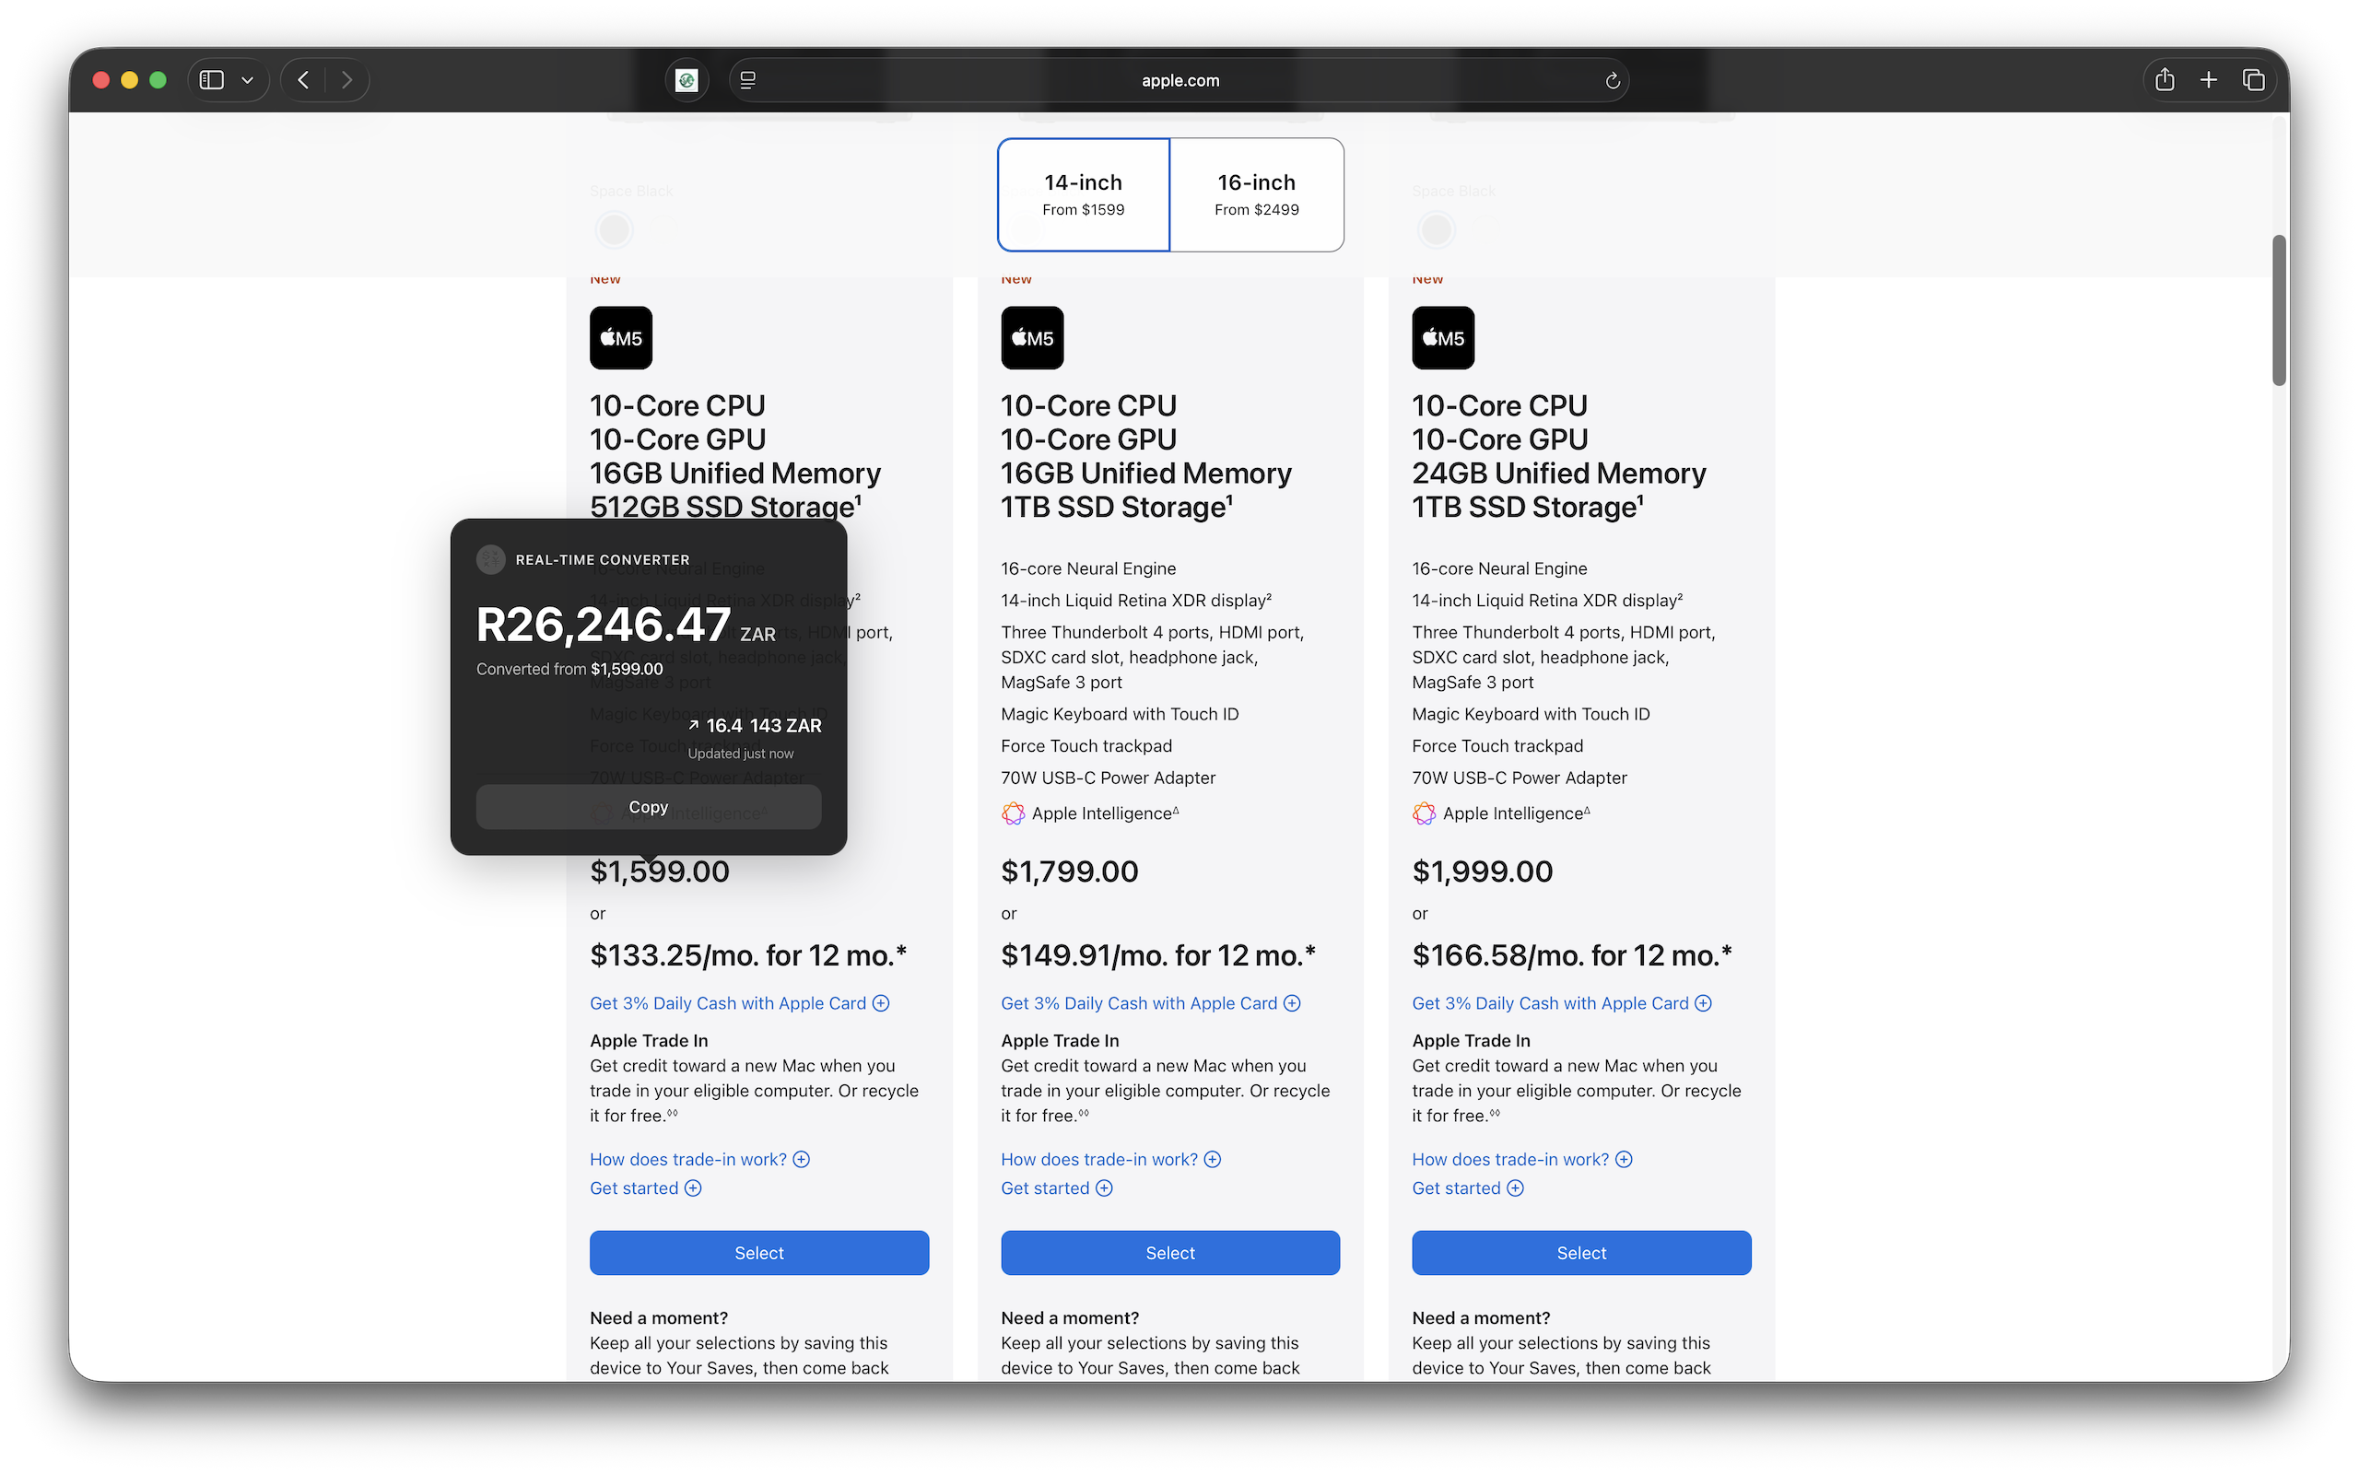This screenshot has width=2359, height=1474.
Task: Click the forward navigation arrow
Action: [x=347, y=80]
